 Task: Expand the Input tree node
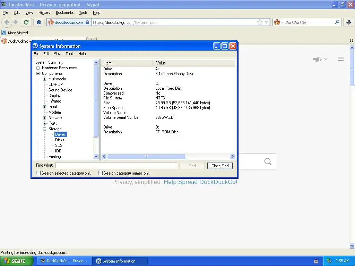[45, 107]
